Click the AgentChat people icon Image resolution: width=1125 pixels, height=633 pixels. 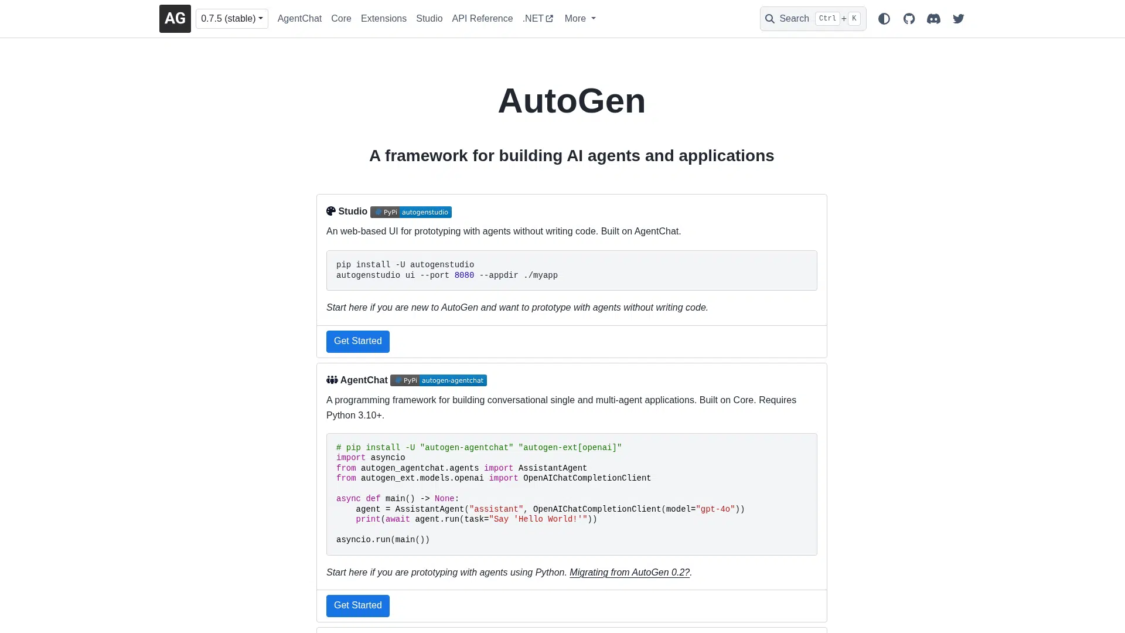[332, 380]
